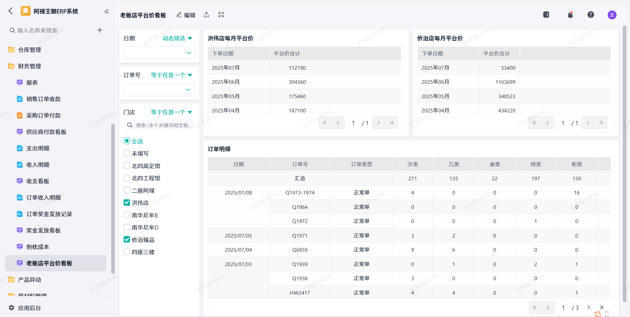Click the 门店 keyword search field
The height and width of the screenshot is (317, 630).
[159, 125]
